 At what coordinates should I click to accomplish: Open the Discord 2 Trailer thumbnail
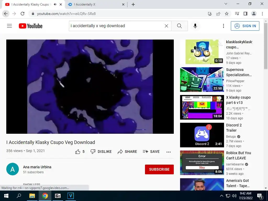[202, 135]
